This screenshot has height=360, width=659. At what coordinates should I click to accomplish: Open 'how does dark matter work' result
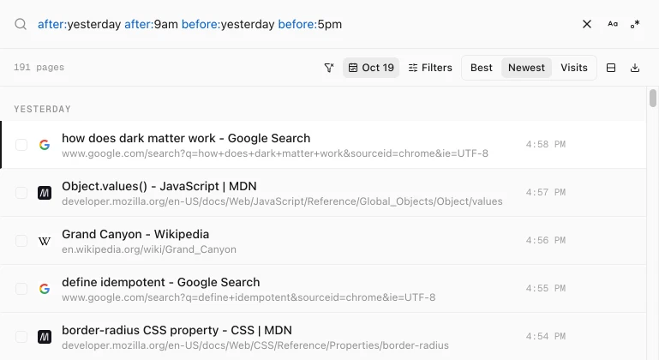[x=186, y=138]
